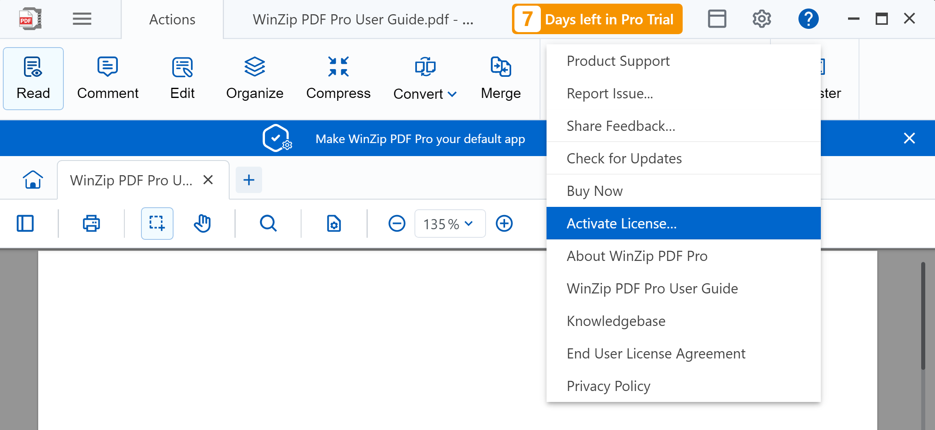The image size is (935, 430).
Task: Click the blue help question mark
Action: click(x=808, y=19)
